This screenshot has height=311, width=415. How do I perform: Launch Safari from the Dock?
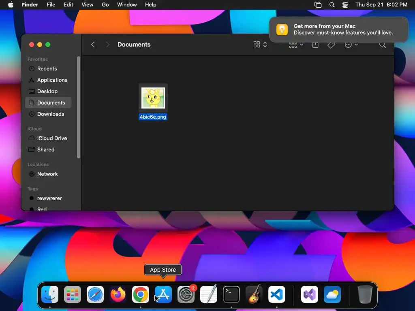click(95, 294)
